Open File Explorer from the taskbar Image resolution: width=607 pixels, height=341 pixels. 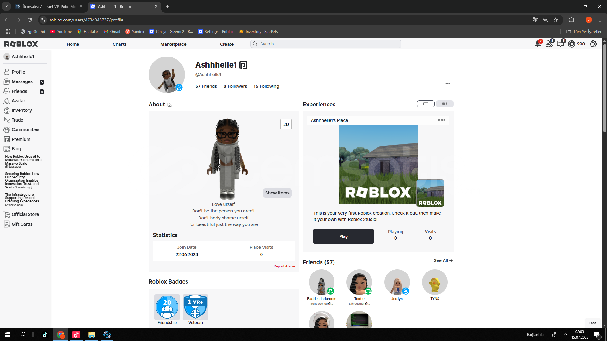point(92,335)
